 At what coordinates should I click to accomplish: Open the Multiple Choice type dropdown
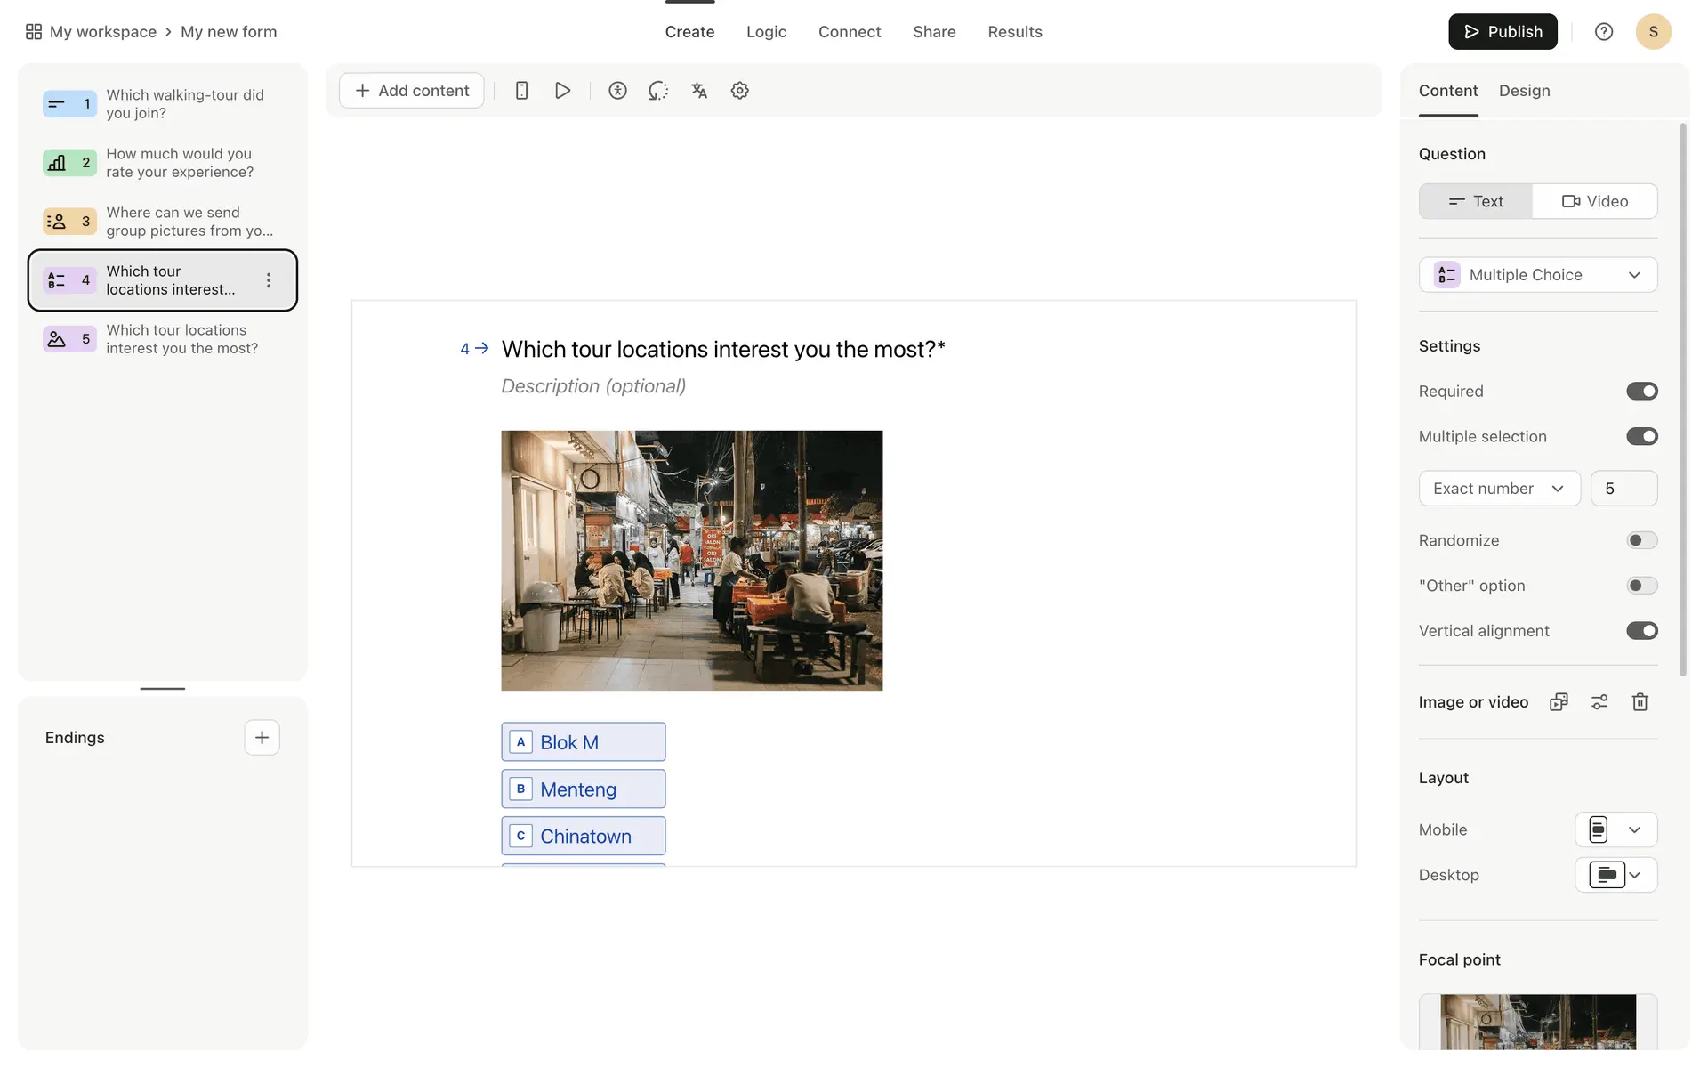(x=1537, y=275)
